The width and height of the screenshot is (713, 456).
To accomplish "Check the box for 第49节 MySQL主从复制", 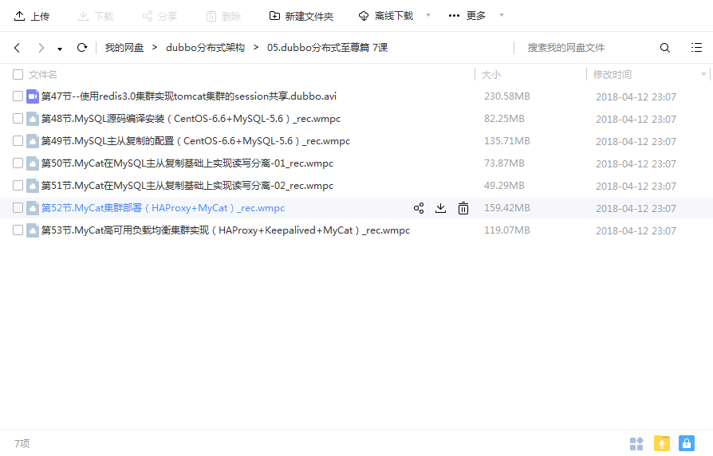I will [18, 141].
